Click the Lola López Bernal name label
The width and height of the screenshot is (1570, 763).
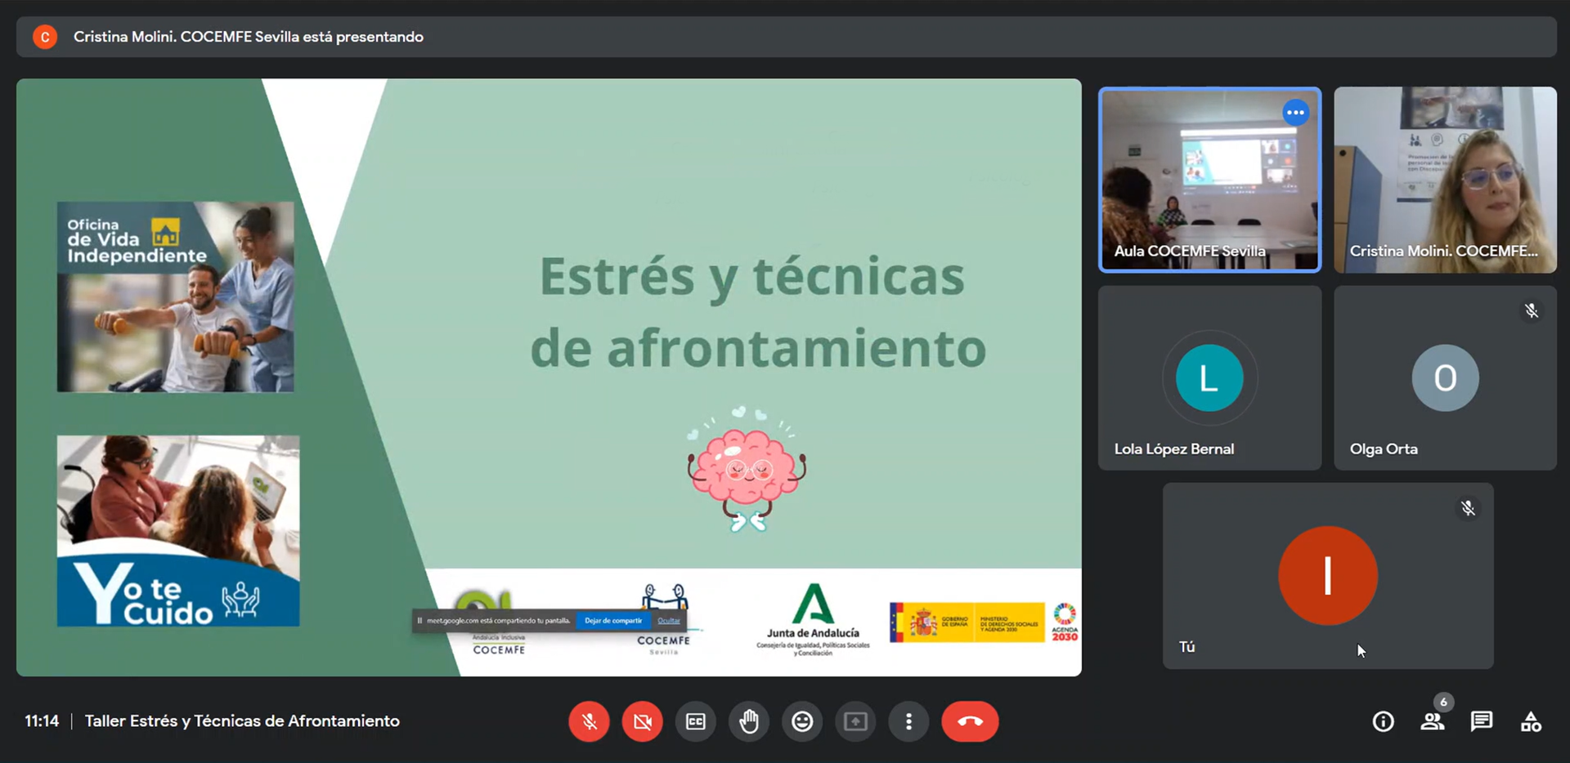pos(1174,448)
